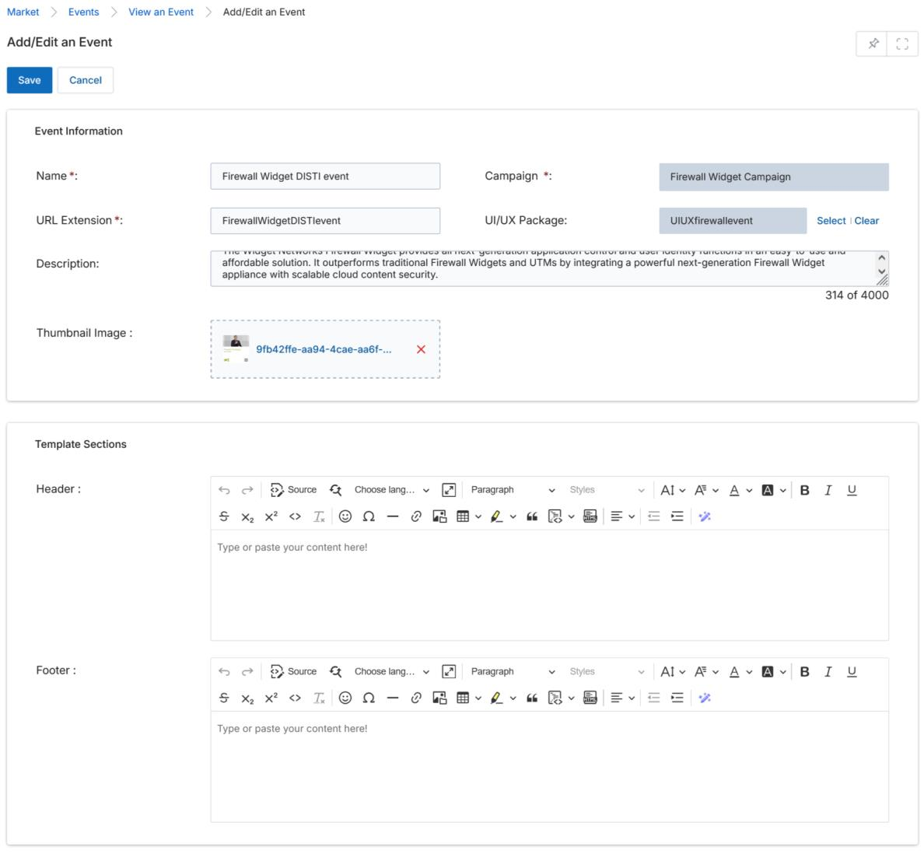Open Source view in the Header editor
Image resolution: width=924 pixels, height=854 pixels.
(x=293, y=490)
